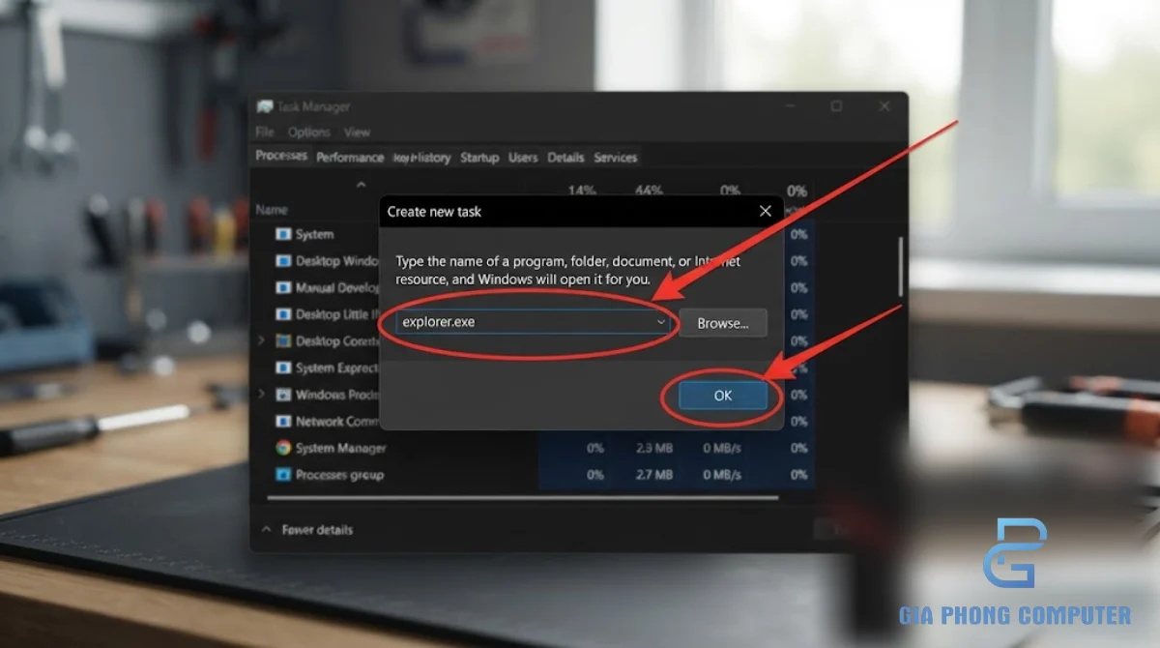Click the Desktop Contr… process icon

pos(283,341)
